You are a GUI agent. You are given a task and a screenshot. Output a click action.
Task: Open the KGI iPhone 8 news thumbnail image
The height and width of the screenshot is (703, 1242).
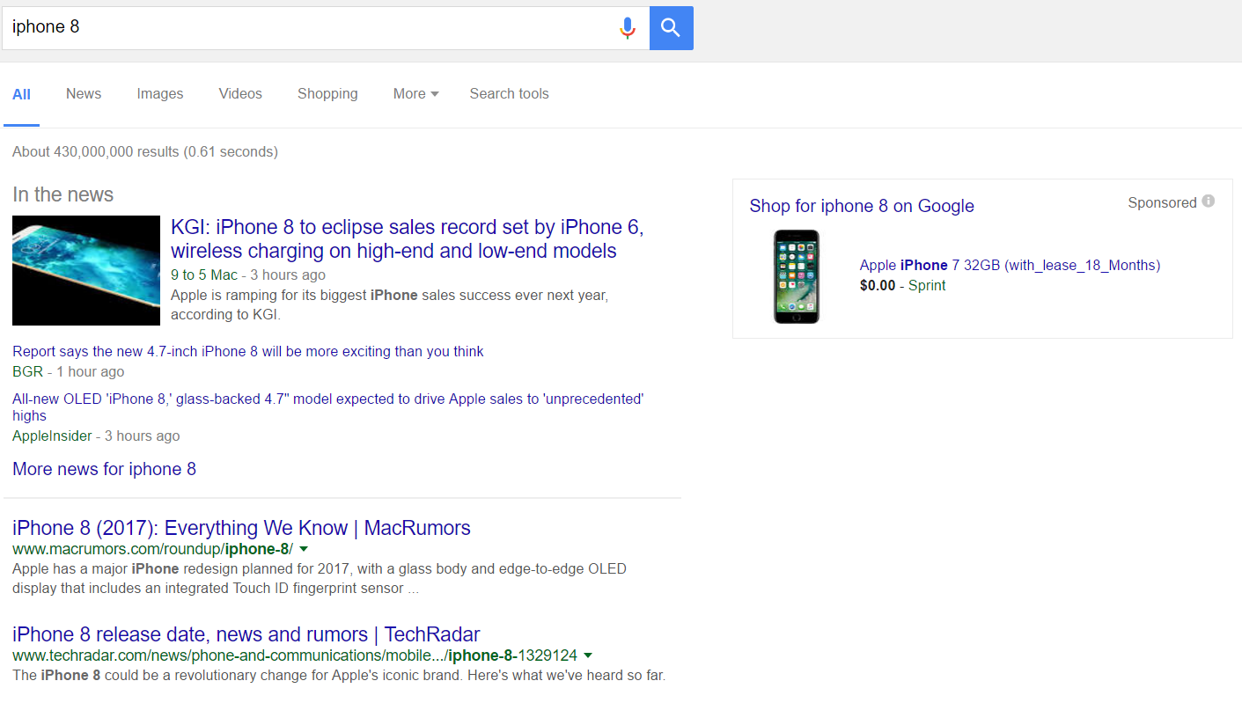[86, 270]
